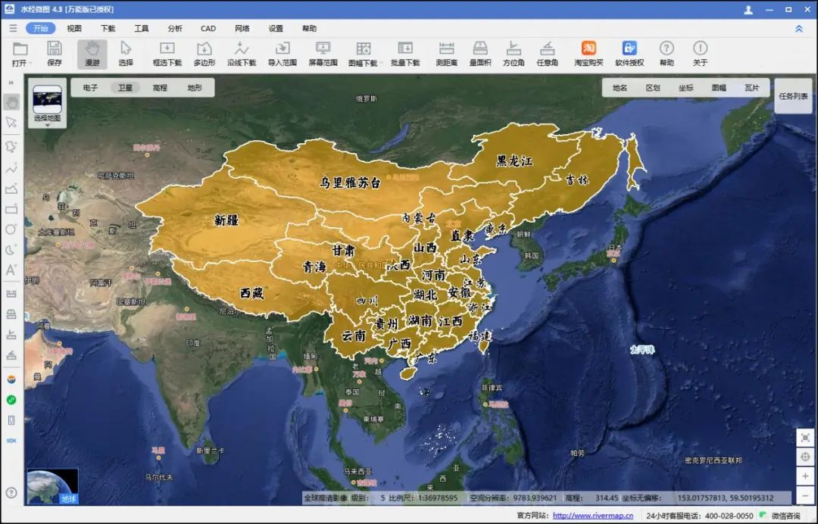This screenshot has height=524, width=818.
Task: Click the 保存 save icon
Action: pos(55,55)
